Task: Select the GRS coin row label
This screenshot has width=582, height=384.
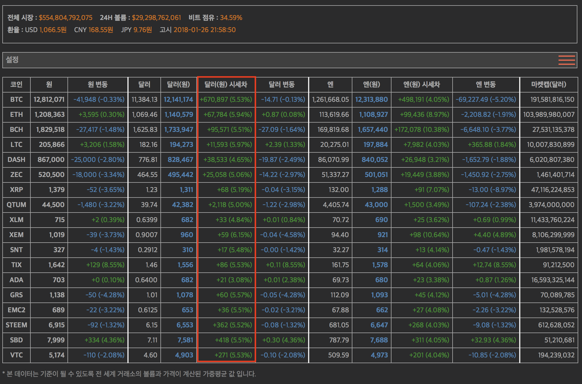Action: coord(17,295)
